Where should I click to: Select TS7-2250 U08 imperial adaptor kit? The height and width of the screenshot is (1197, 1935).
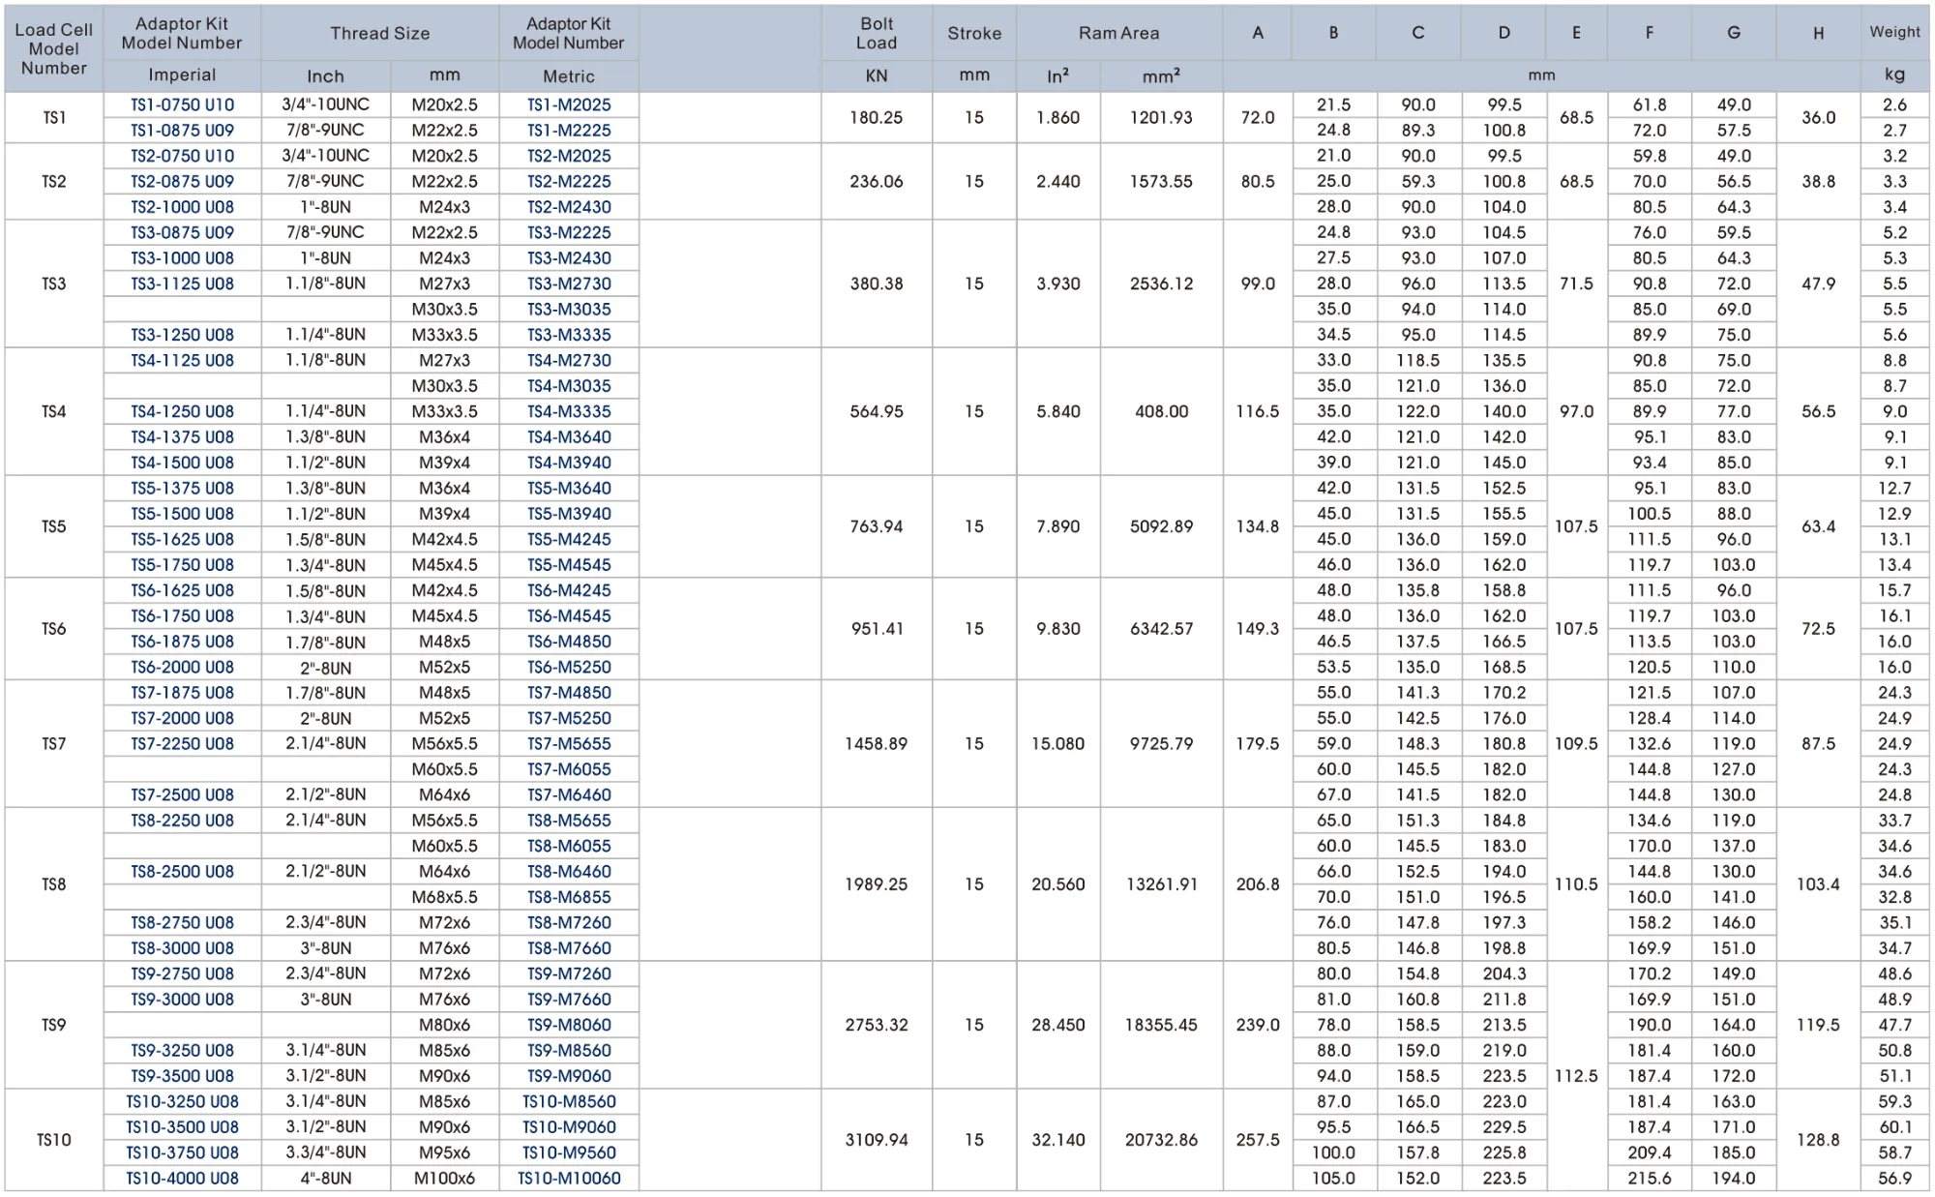(x=182, y=744)
